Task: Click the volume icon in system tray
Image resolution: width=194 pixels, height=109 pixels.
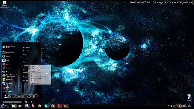Action: [x=182, y=106]
